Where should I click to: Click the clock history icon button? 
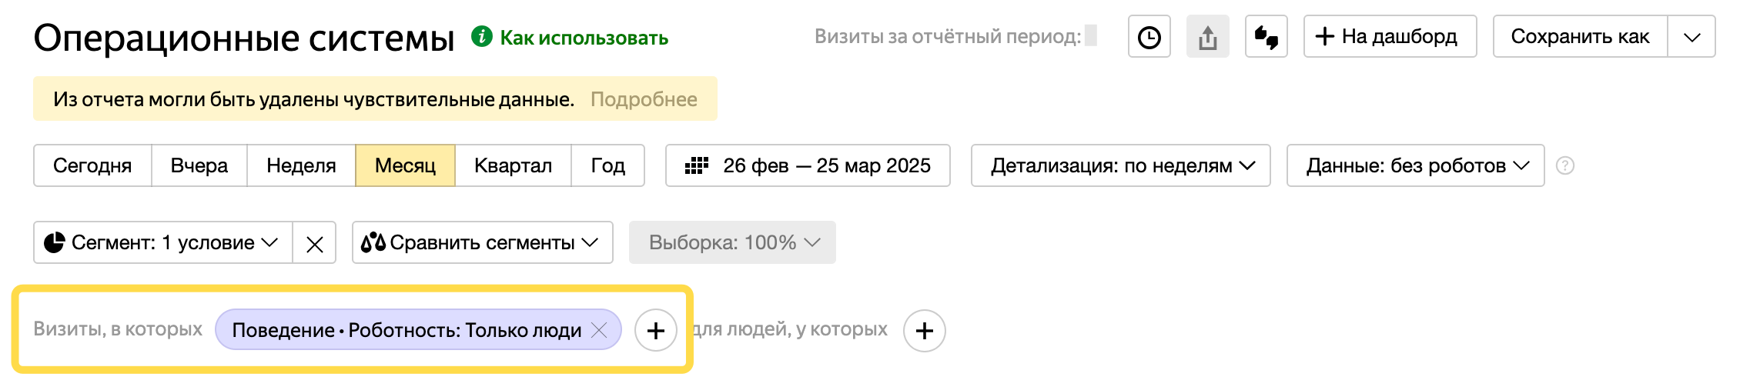point(1149,37)
